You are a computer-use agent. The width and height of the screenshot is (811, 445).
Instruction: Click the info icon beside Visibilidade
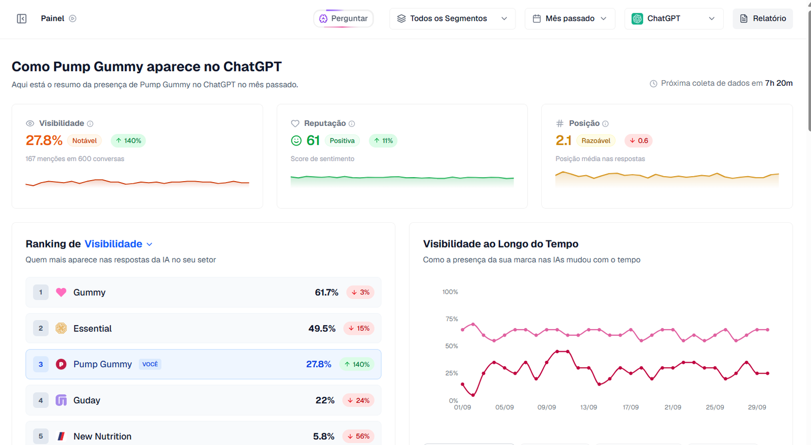tap(90, 124)
